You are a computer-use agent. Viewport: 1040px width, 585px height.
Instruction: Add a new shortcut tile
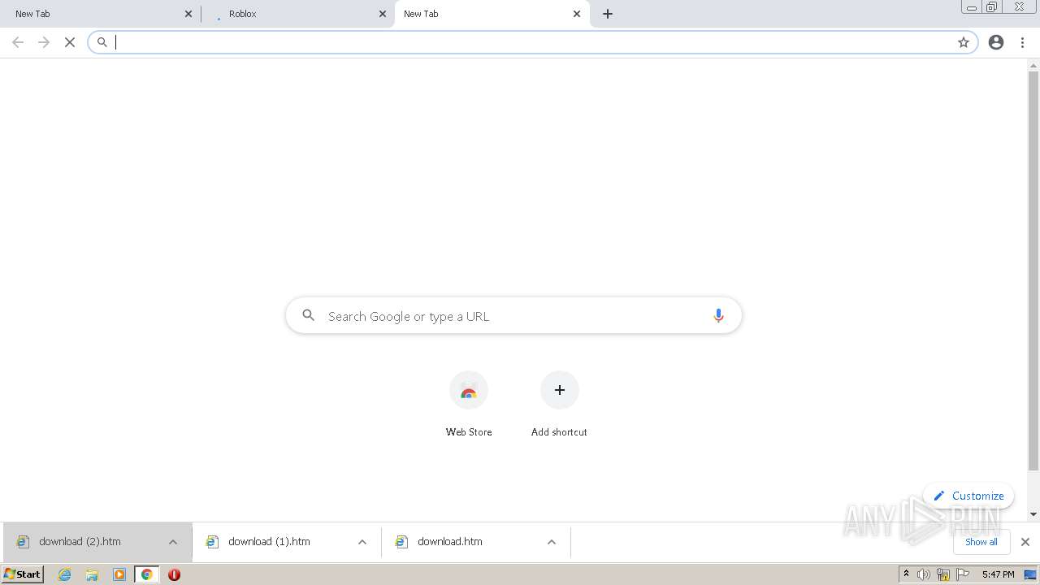pyautogui.click(x=559, y=405)
